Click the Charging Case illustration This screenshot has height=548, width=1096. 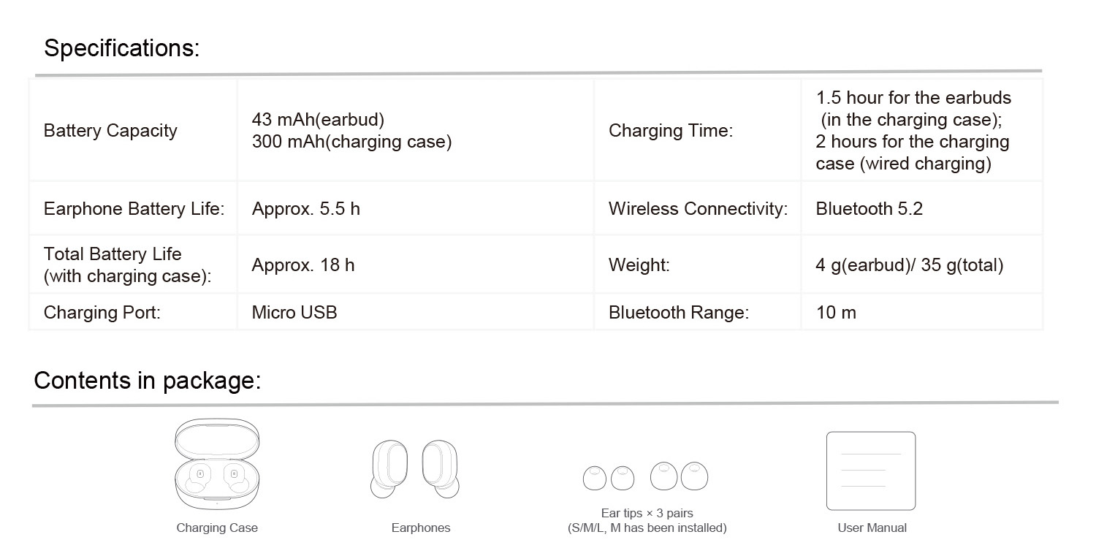click(x=217, y=465)
